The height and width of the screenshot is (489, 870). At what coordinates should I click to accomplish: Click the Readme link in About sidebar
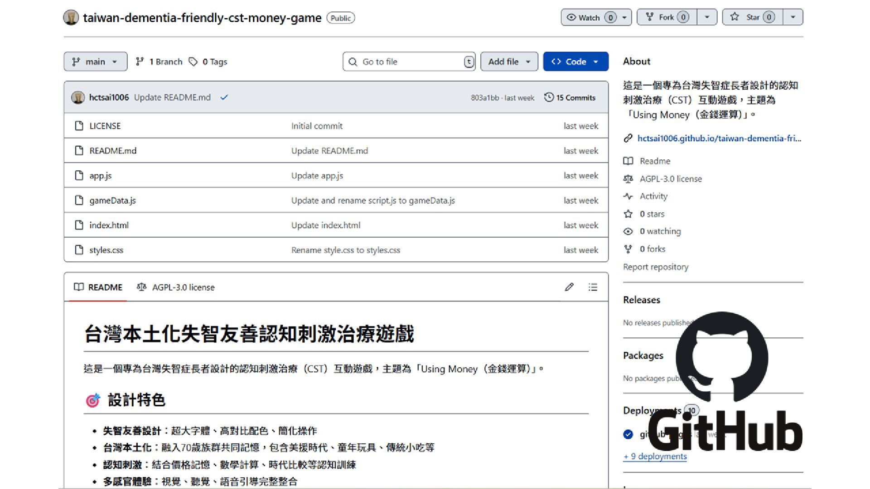(655, 161)
